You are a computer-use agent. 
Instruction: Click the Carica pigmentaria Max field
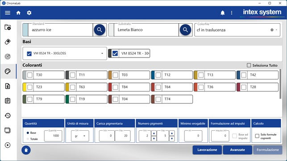click(x=123, y=136)
